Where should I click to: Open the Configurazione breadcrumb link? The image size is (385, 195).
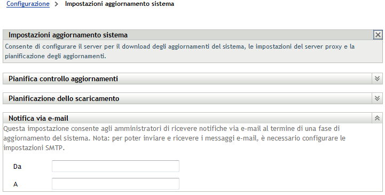pos(28,4)
